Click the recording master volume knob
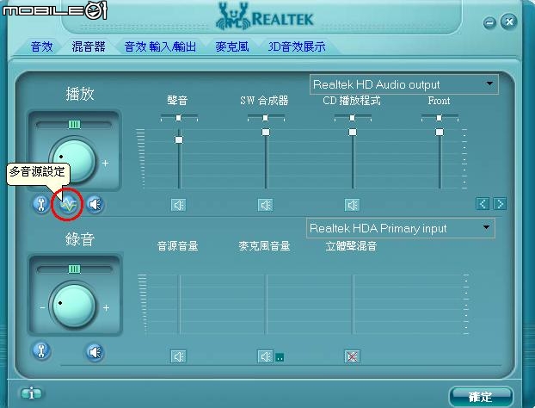Viewport: 535px width, 408px height. pos(73,305)
